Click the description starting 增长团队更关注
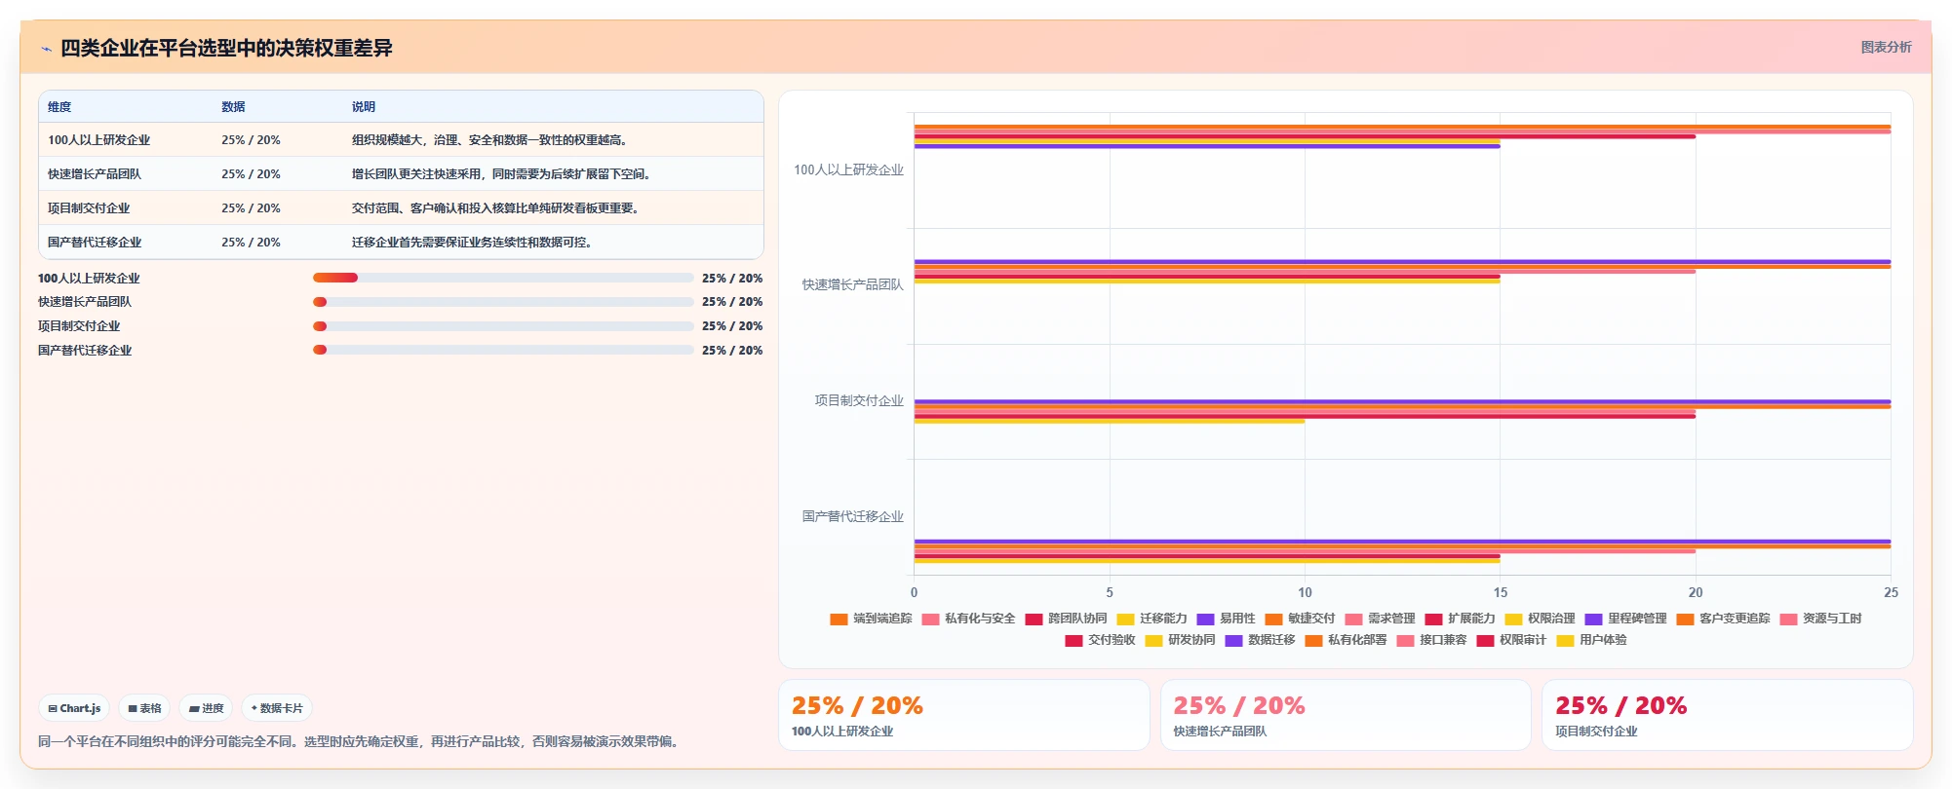 tap(504, 174)
